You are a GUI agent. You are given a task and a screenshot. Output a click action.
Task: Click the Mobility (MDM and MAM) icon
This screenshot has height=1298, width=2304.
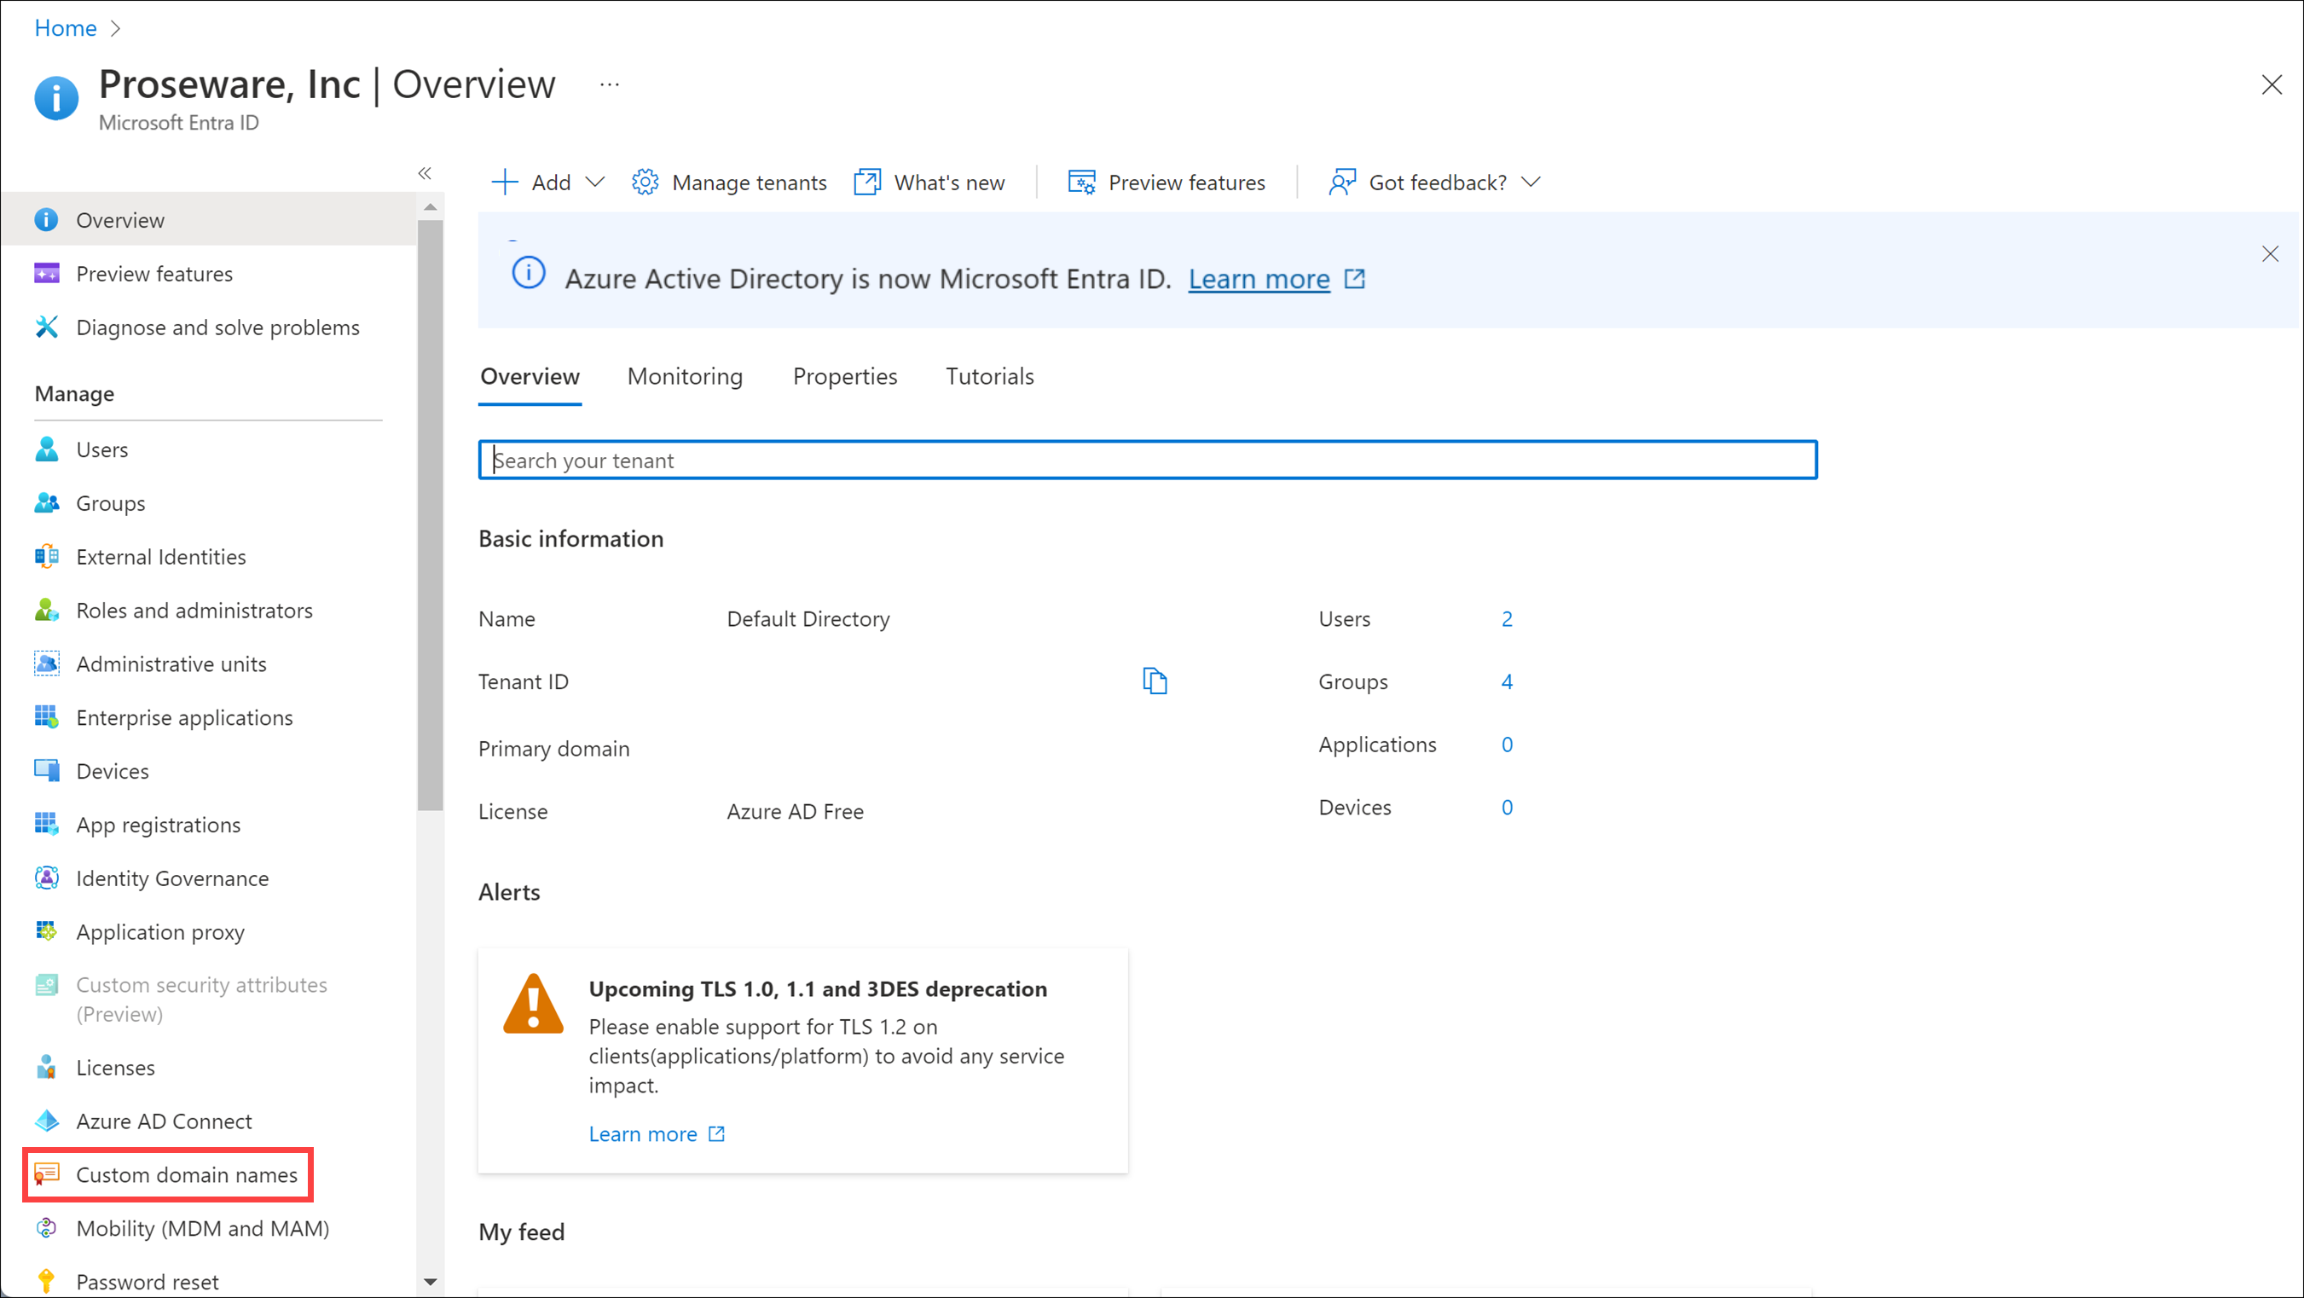point(47,1228)
